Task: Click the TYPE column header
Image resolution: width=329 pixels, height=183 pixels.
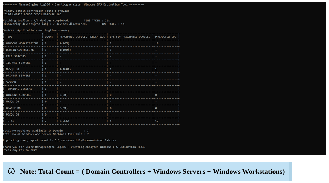Action: click(9, 37)
